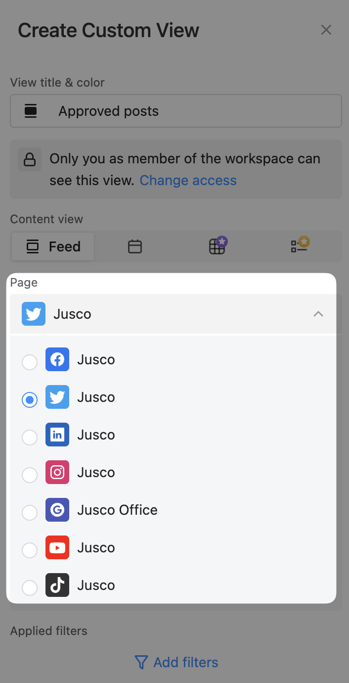
Task: Open the grid content view
Action: tap(217, 246)
